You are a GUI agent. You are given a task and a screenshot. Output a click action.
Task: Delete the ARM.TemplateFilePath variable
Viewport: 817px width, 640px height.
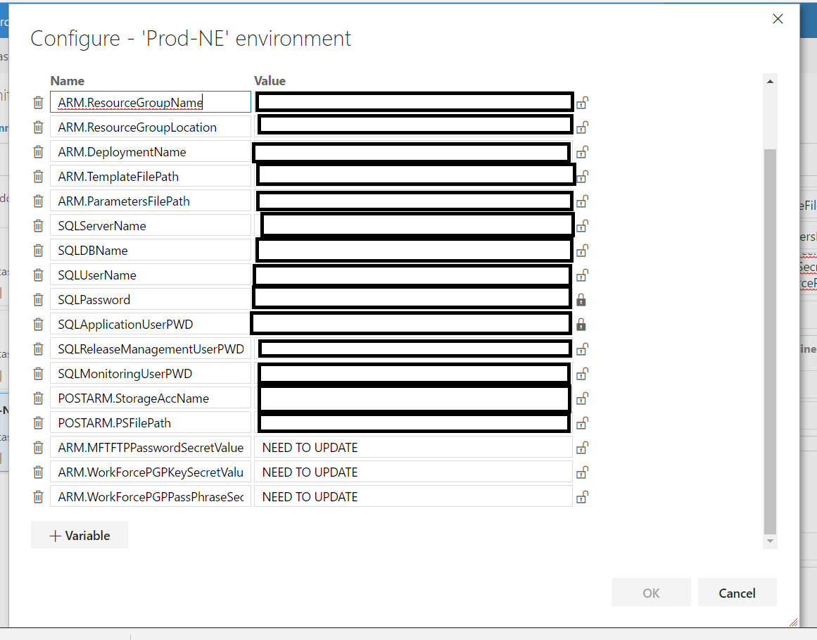click(38, 176)
